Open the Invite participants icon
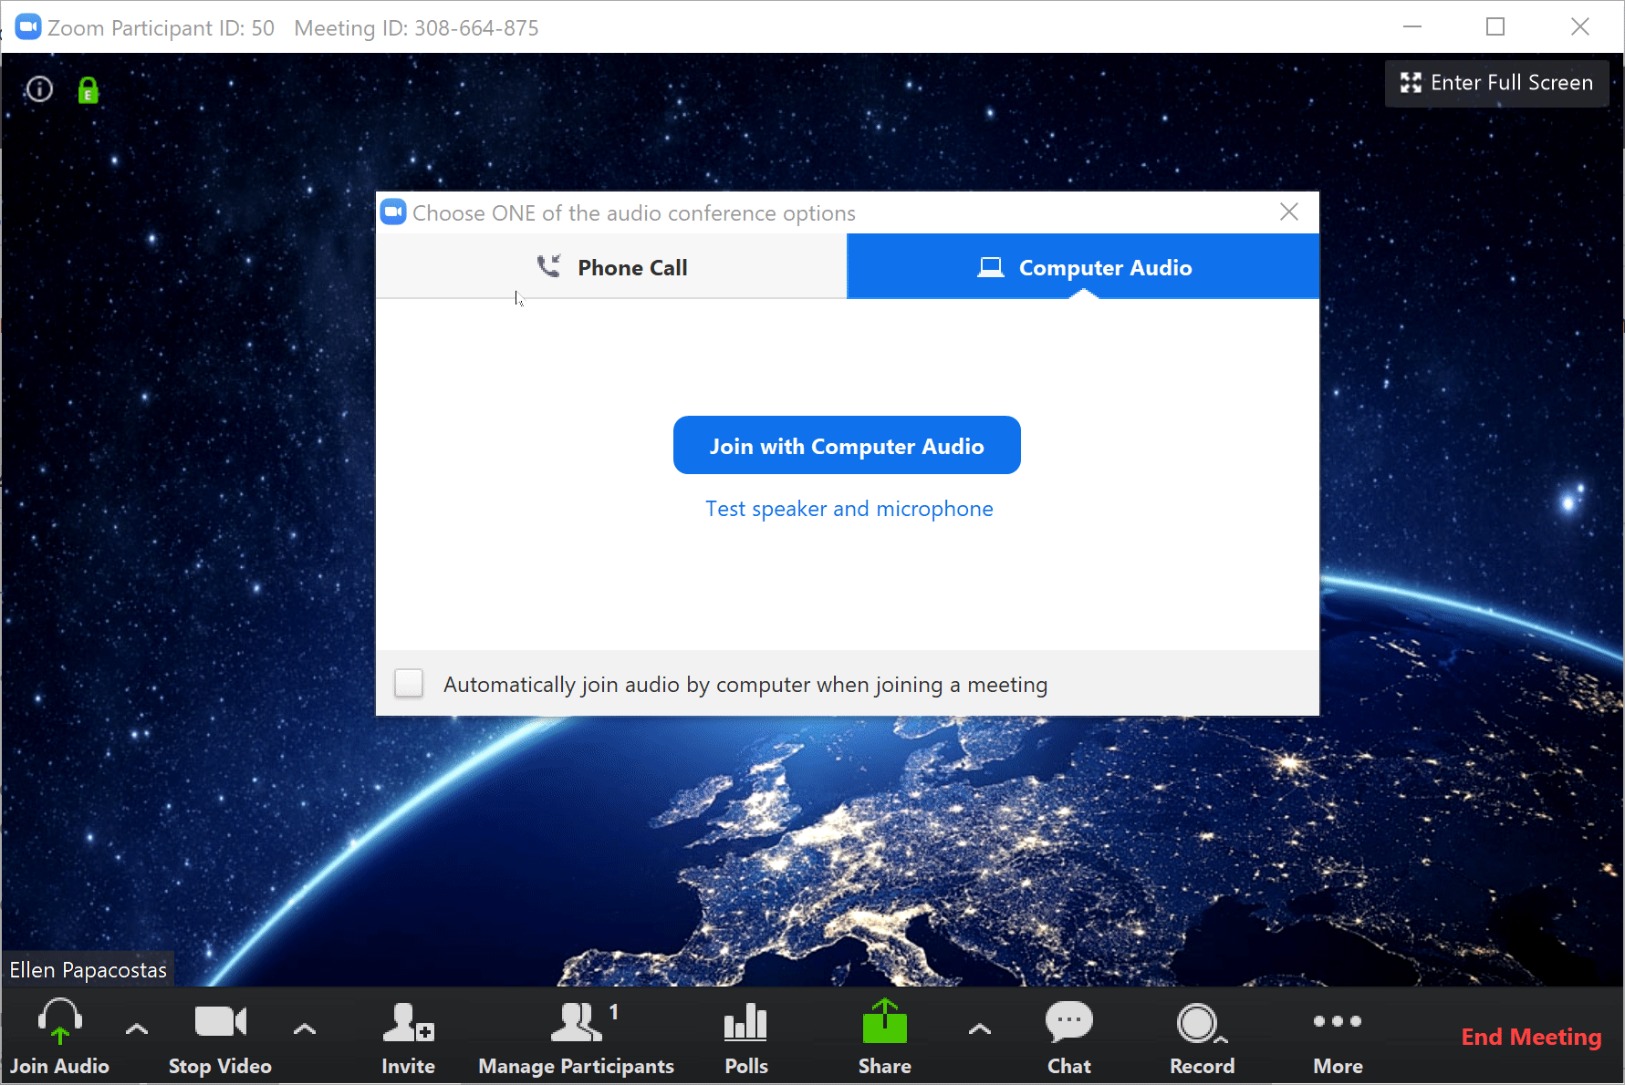Viewport: 1625px width, 1085px height. coord(408,1022)
